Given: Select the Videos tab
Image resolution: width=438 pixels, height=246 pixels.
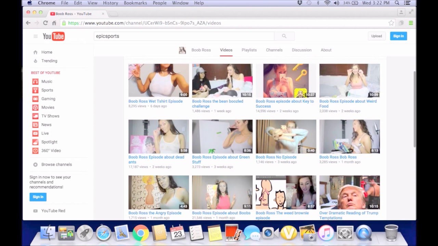Looking at the screenshot, I should (x=226, y=50).
